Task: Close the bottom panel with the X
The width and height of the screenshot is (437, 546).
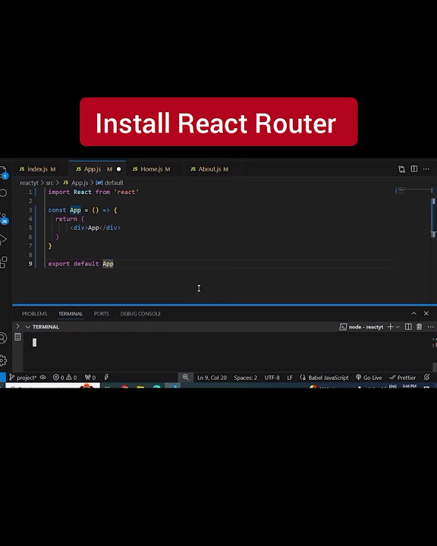Action: tap(426, 313)
